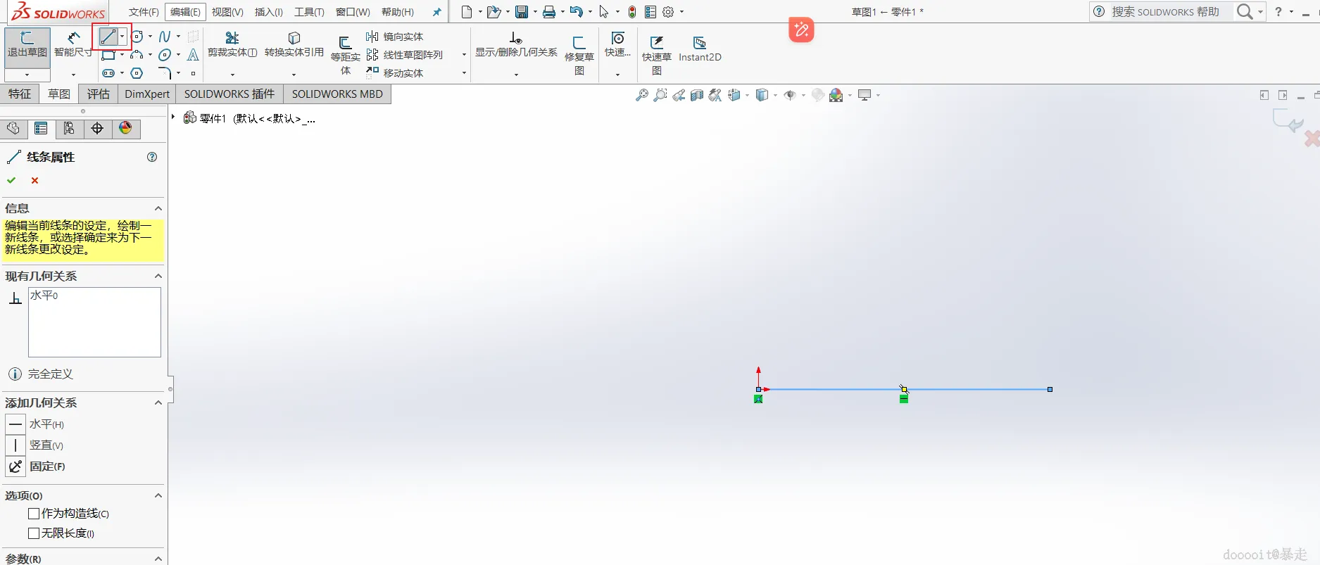Switch to the 特征 (Features) tab
Screen dimensions: 1320x565
(20, 94)
